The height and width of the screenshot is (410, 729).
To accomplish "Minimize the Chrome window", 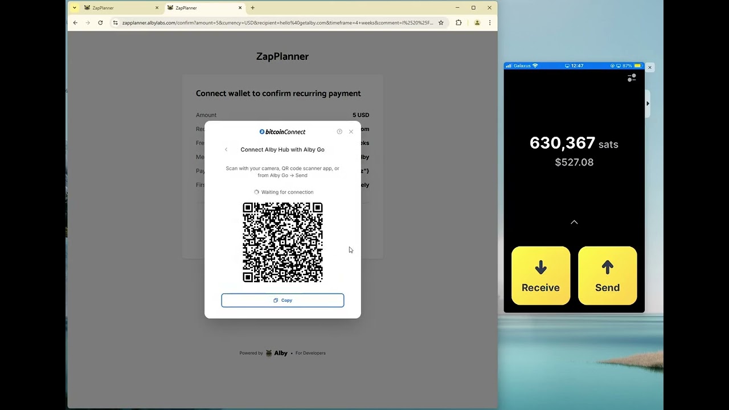I will pos(457,8).
